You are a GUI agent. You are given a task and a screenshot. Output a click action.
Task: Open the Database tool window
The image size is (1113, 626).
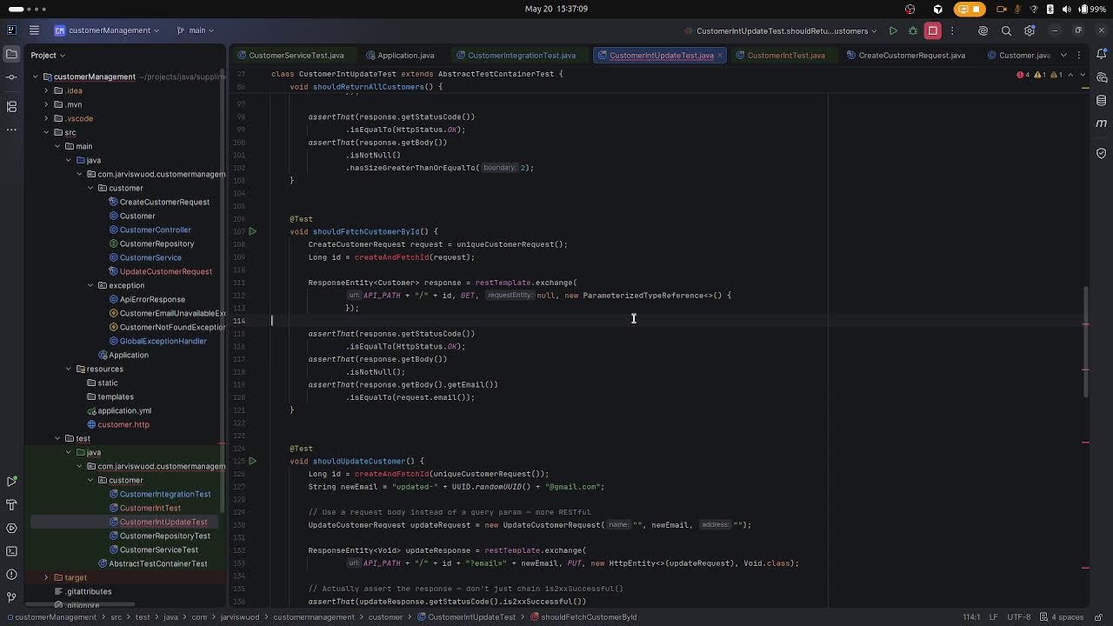point(1102,101)
